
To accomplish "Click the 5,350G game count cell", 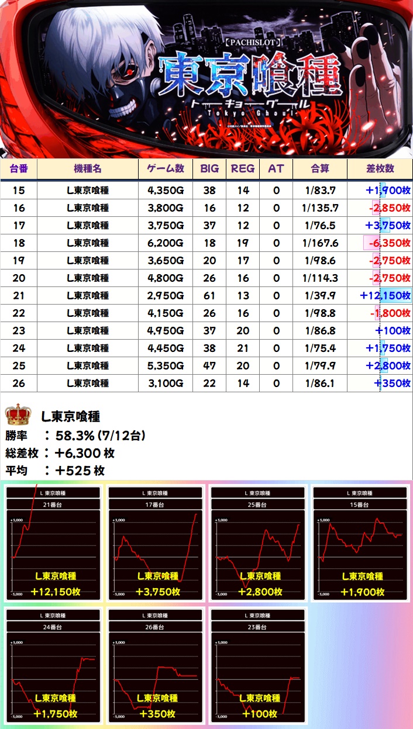I will tap(166, 366).
